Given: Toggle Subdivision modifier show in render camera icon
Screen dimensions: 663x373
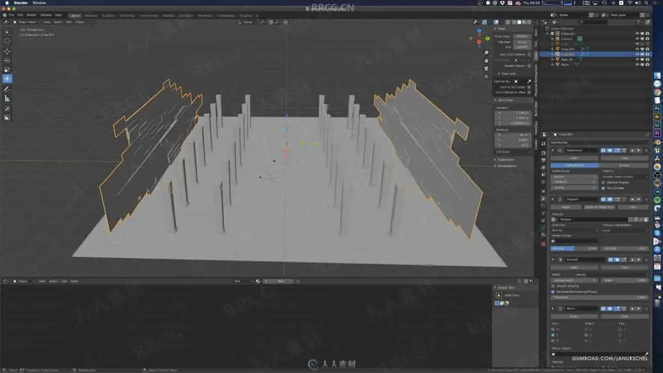Looking at the screenshot, I should click(603, 150).
